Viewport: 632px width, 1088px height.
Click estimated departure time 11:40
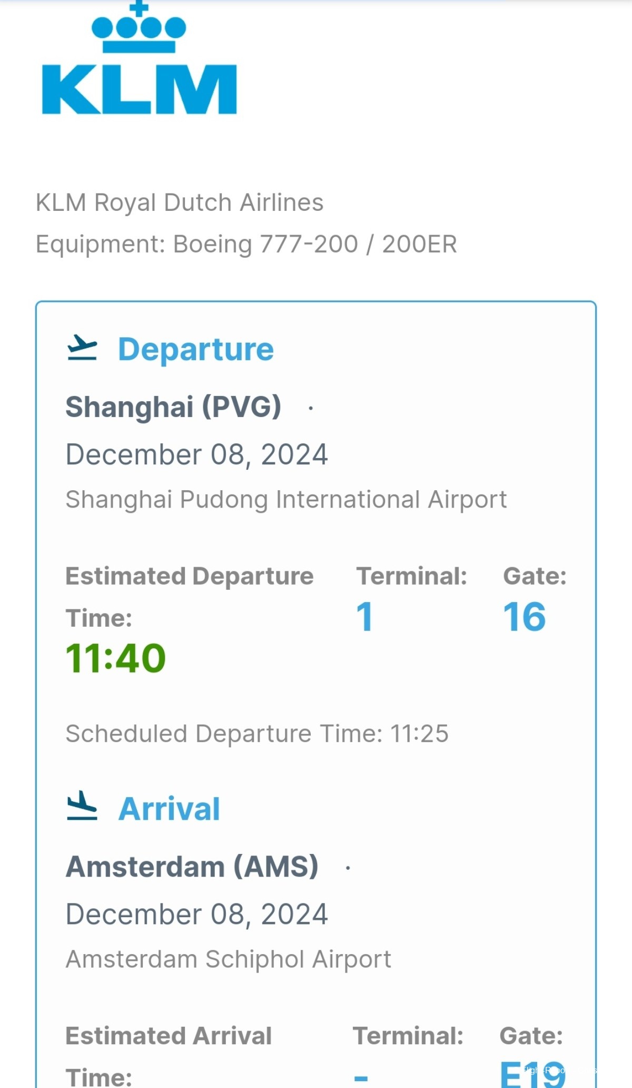[115, 658]
